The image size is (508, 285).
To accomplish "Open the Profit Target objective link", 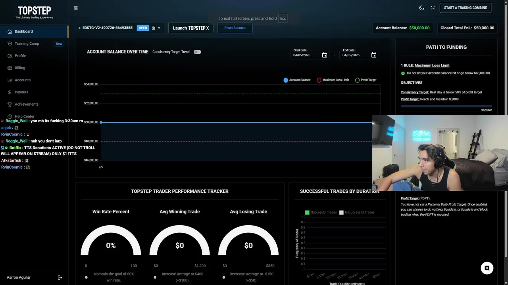I will (410, 99).
